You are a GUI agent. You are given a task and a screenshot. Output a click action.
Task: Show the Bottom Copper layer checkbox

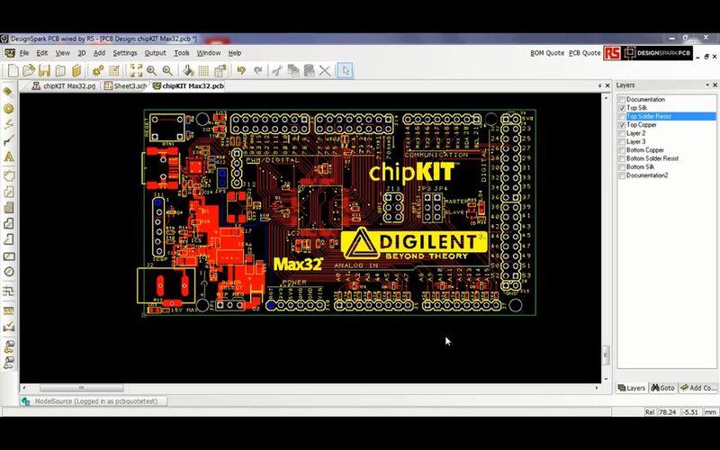pos(622,150)
